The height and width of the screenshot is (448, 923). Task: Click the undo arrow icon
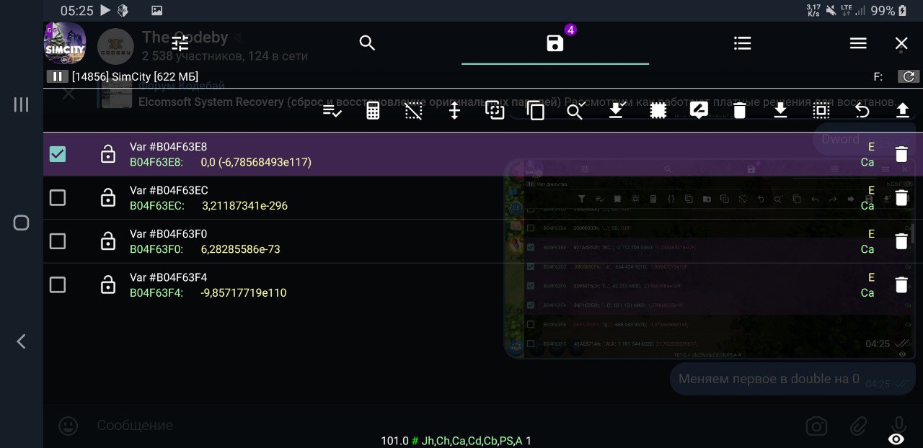click(862, 111)
